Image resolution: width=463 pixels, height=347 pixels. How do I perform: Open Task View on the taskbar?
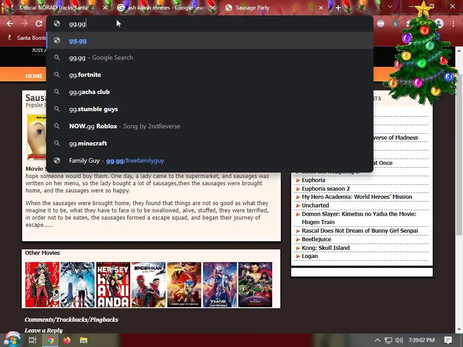33,340
